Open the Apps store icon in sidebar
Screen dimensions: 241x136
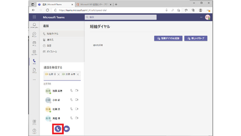tap(34, 122)
